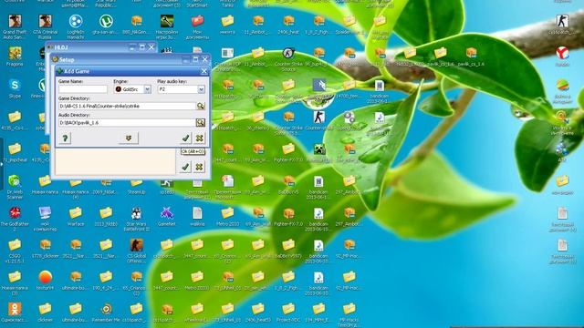
Task: Click inside the Game Directory path field
Action: [127, 106]
